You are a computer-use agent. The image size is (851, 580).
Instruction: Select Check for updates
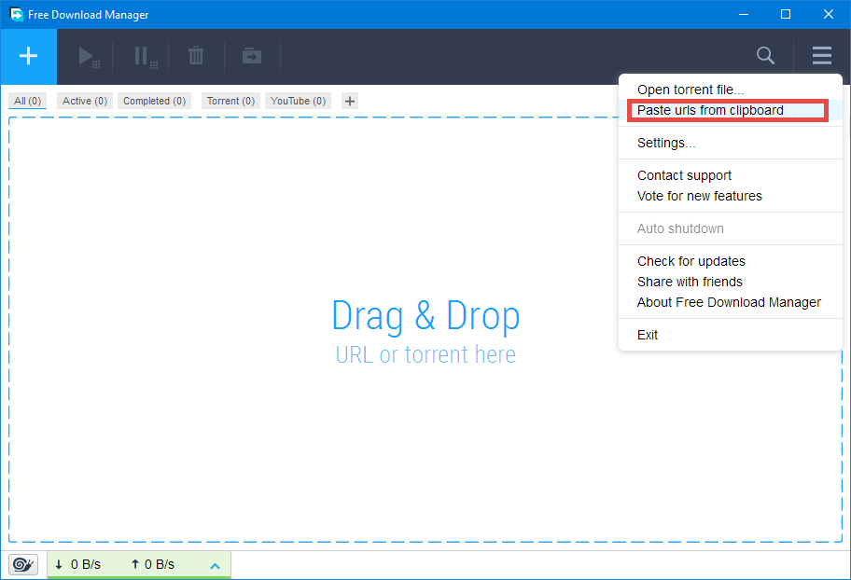coord(731,261)
